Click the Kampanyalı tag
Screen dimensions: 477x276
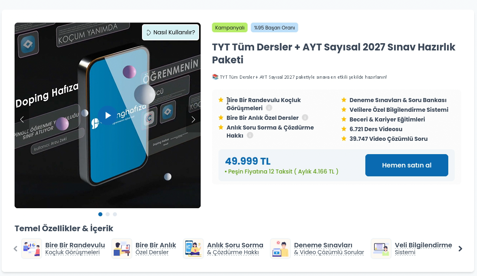tap(230, 27)
